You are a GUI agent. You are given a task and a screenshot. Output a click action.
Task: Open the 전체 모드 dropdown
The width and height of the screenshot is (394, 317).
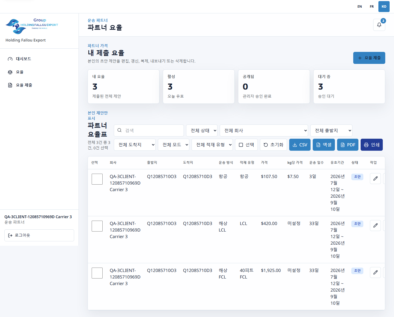pyautogui.click(x=173, y=145)
